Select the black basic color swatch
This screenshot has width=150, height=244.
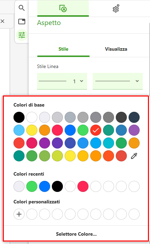point(19,117)
